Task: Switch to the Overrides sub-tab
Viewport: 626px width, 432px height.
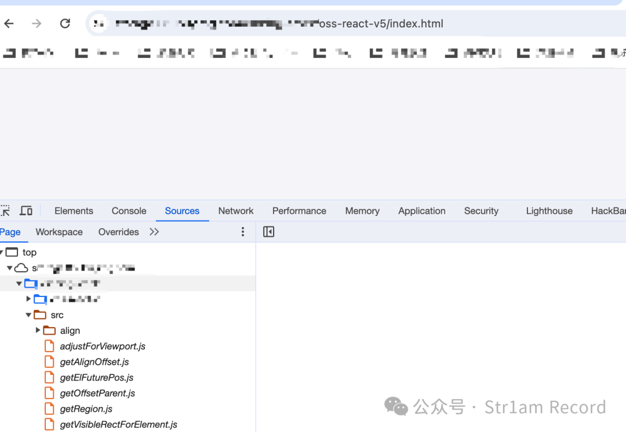Action: pos(119,232)
